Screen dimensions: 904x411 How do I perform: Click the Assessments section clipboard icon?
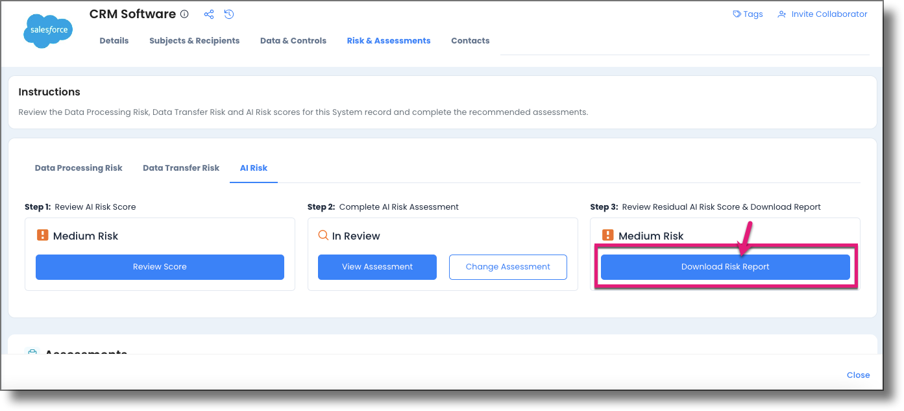point(32,351)
